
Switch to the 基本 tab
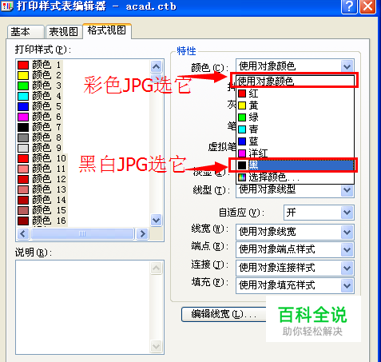point(26,32)
